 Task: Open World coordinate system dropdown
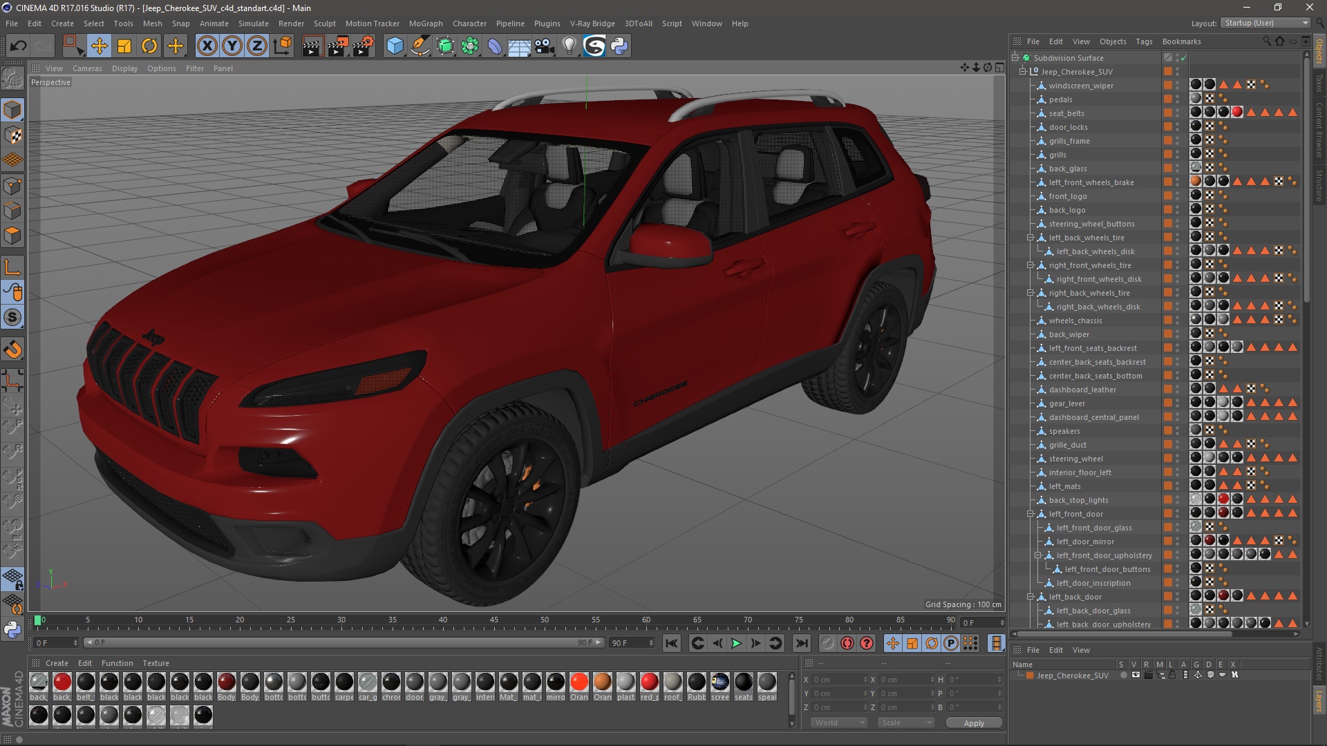[x=839, y=723]
